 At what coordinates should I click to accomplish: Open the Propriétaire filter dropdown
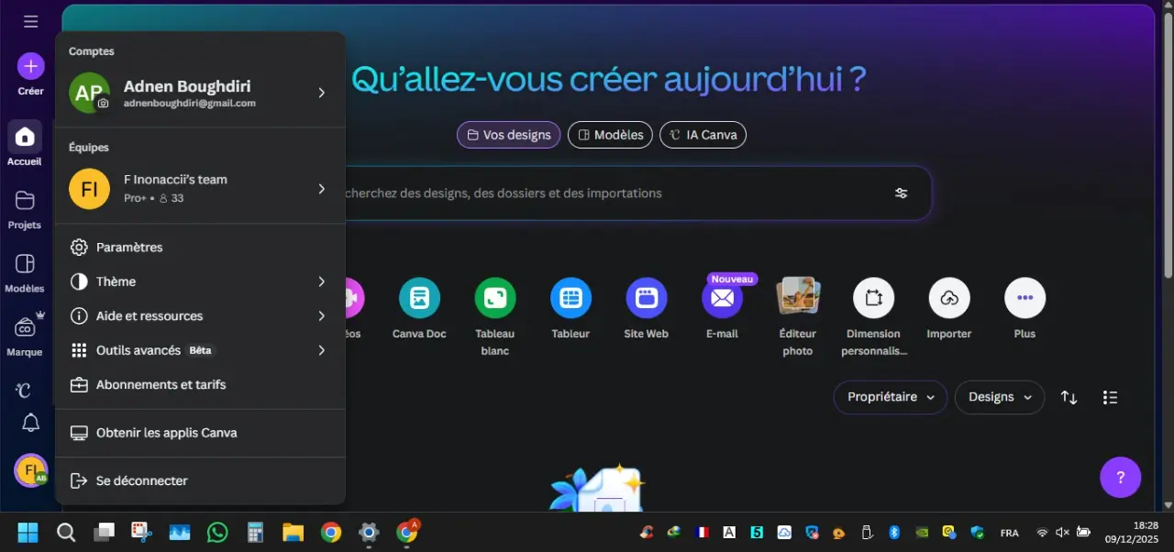pos(891,397)
